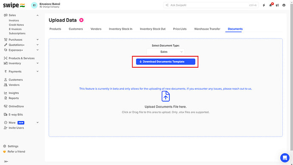Expand the Payments chevron

(37, 71)
